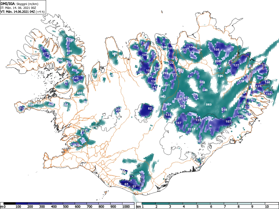
Task: Click the visibility value 407 on the map
Action: point(200,141)
